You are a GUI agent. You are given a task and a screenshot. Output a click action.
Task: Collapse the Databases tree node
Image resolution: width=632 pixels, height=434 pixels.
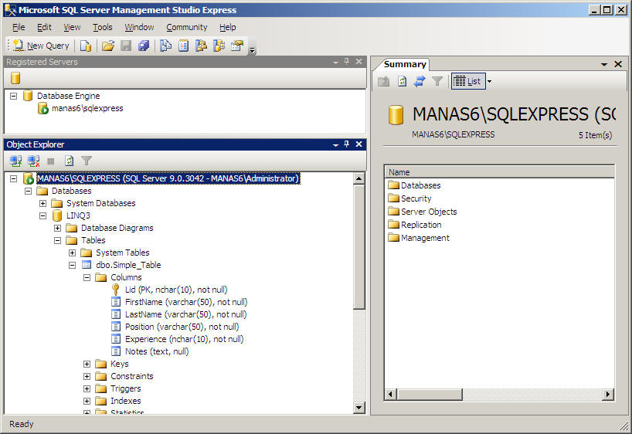point(29,191)
